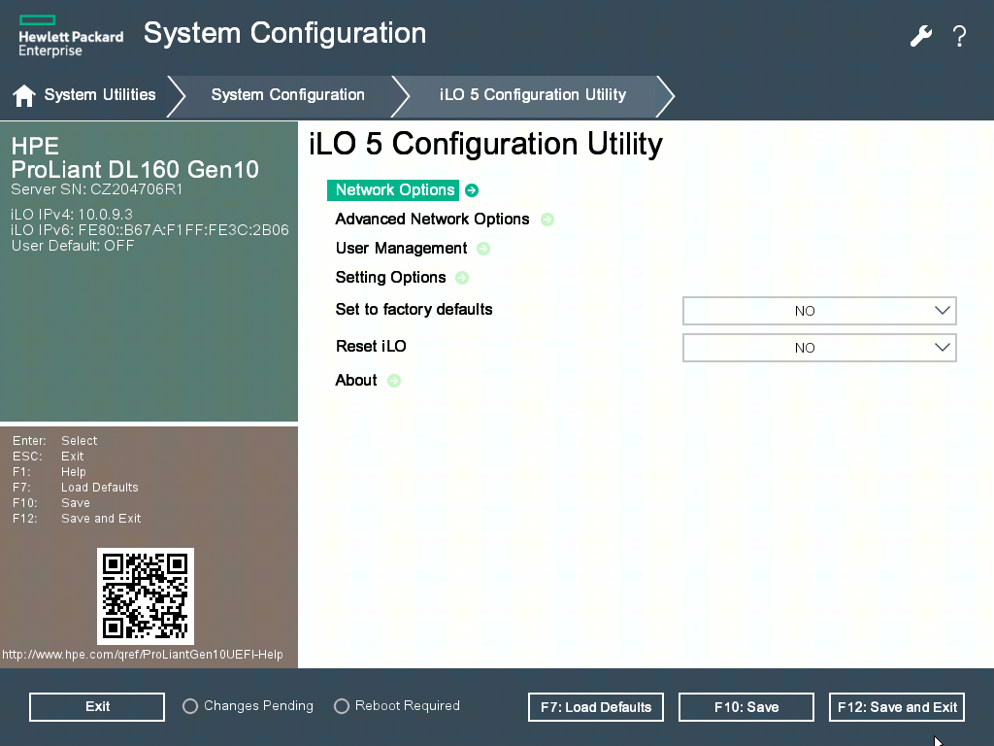This screenshot has height=746, width=994.
Task: Click the ESC: Exit key hint
Action: (x=49, y=457)
